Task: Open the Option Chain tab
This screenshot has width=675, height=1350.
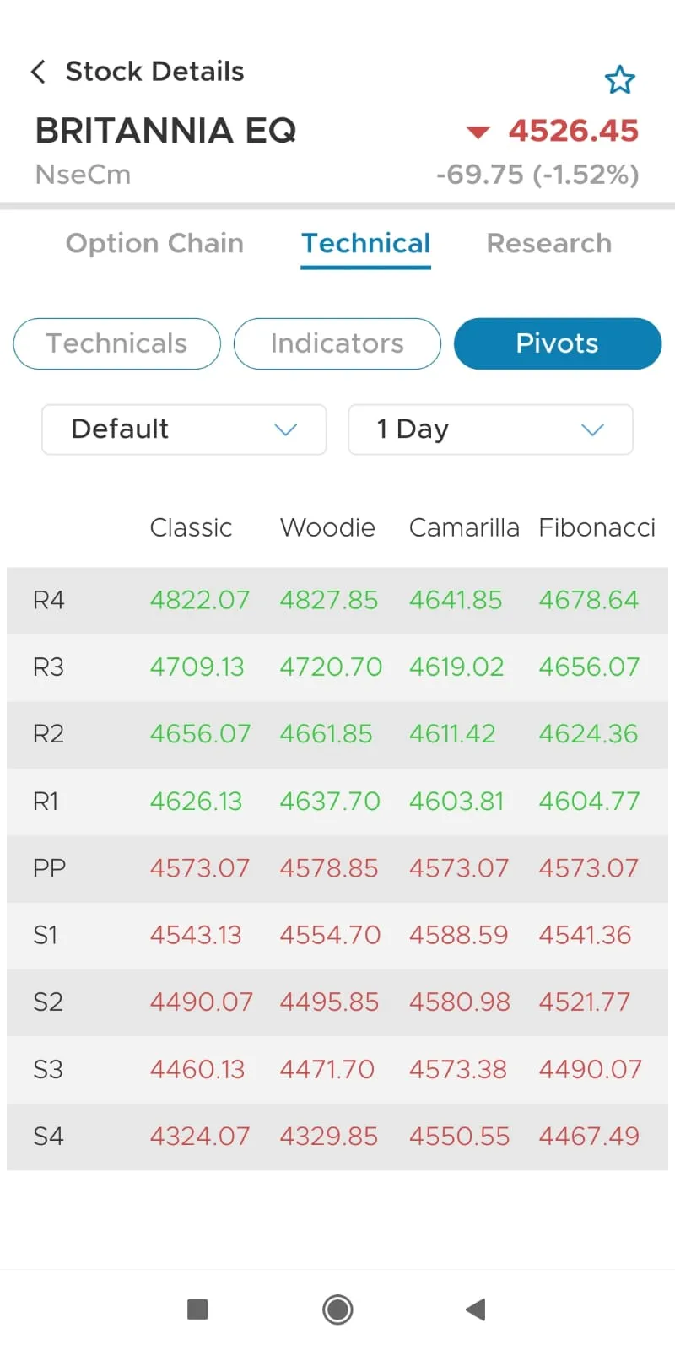Action: [x=154, y=243]
